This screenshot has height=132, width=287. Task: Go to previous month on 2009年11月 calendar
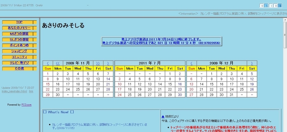[48, 63]
